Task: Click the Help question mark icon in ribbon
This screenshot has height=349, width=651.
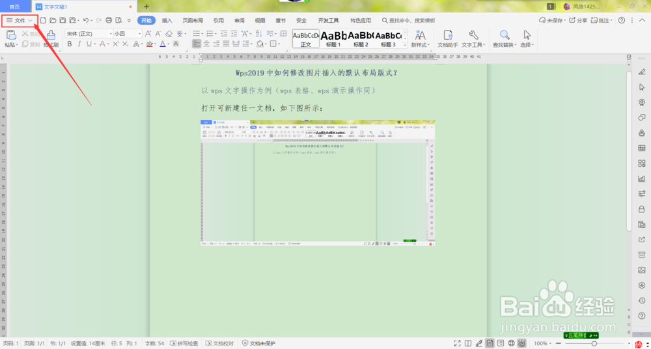Action: 622,20
